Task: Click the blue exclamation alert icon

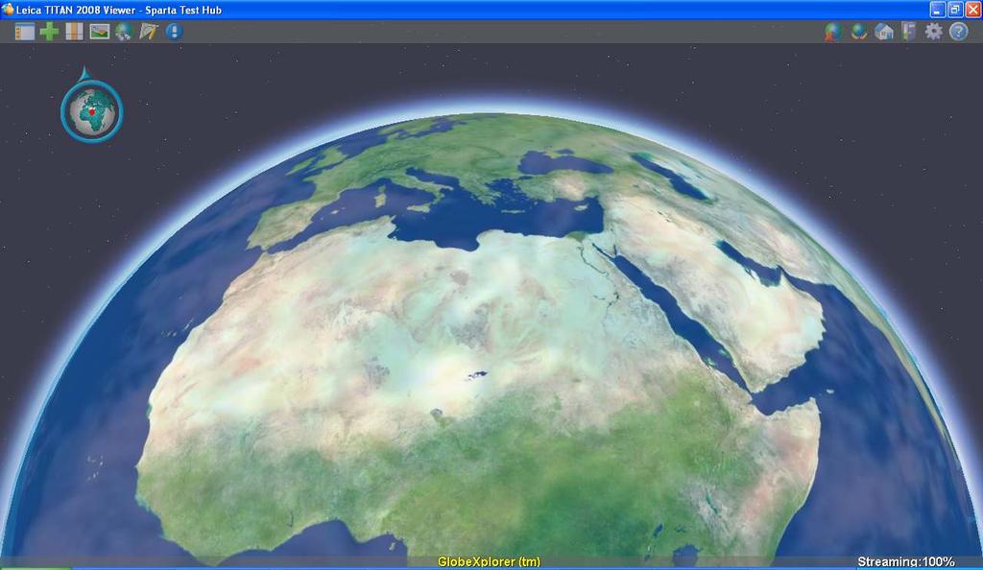Action: pyautogui.click(x=175, y=32)
